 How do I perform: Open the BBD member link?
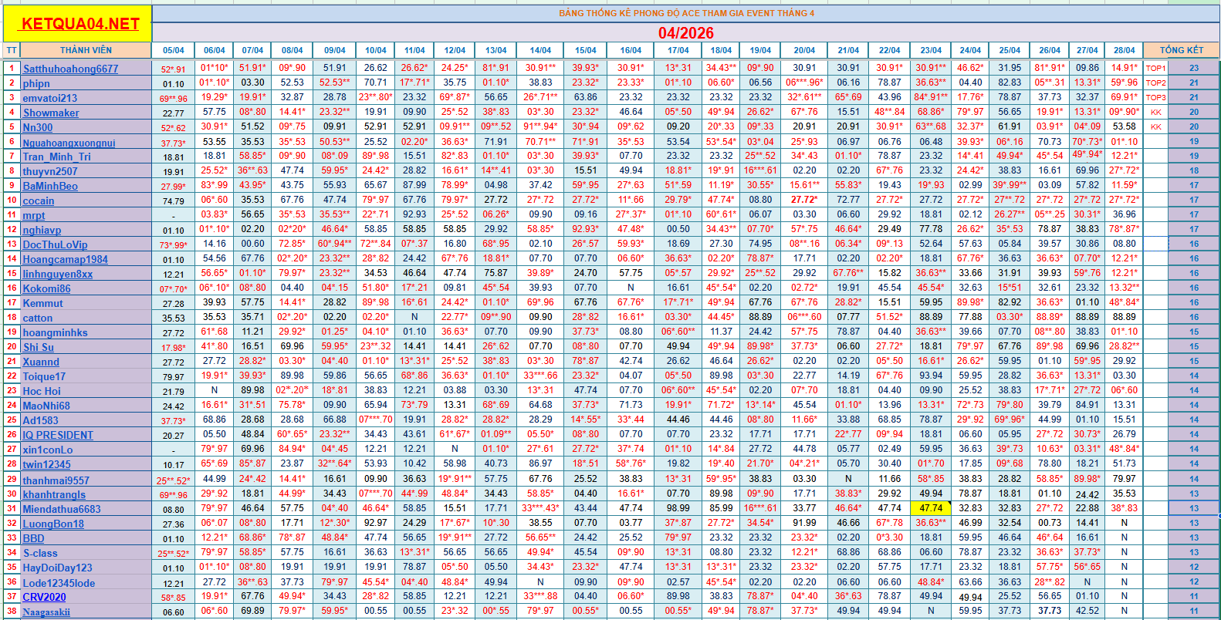pyautogui.click(x=33, y=538)
